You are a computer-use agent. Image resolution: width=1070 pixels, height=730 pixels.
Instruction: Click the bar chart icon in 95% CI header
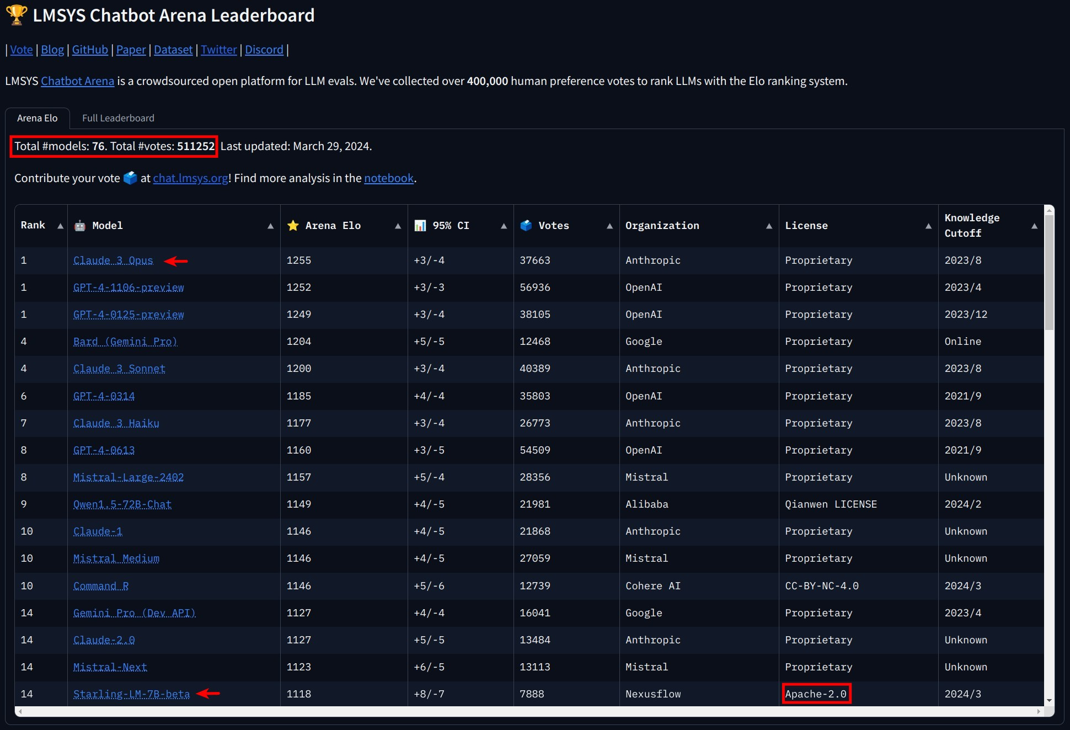tap(420, 226)
